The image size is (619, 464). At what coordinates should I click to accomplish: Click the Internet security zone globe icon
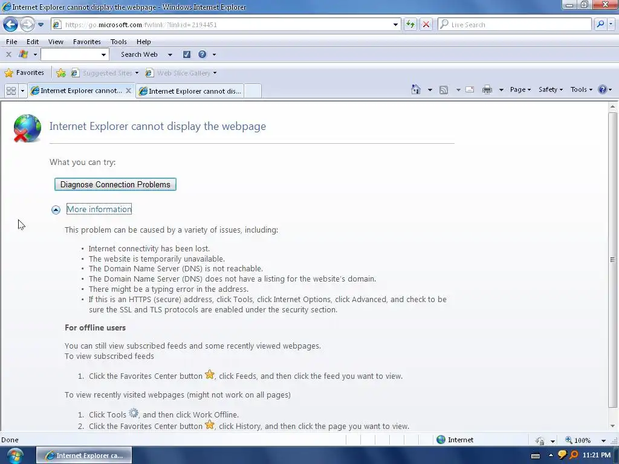click(441, 440)
